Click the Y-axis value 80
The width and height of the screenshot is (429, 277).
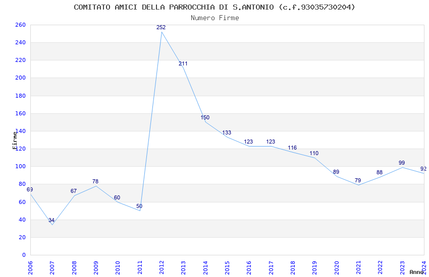tap(22, 184)
